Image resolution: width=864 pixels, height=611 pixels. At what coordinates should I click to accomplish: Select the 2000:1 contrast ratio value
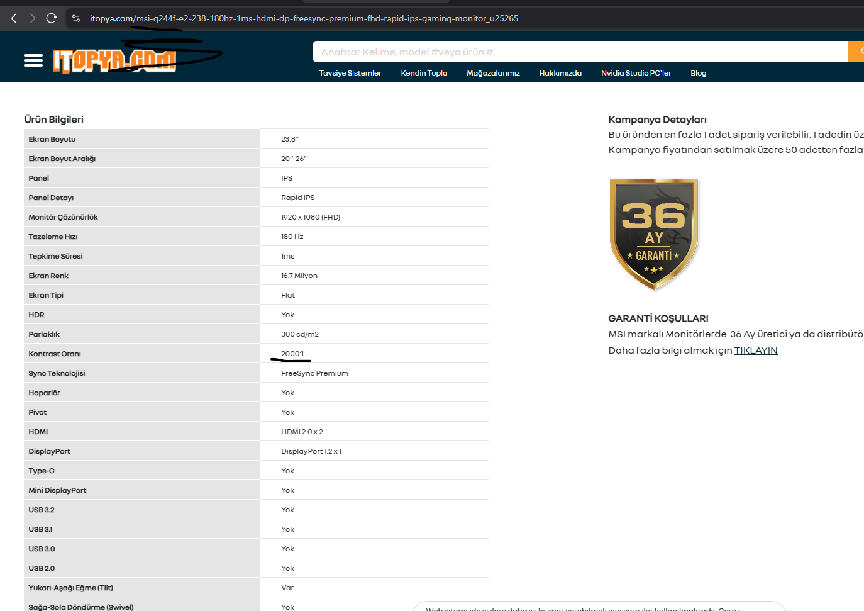(292, 354)
